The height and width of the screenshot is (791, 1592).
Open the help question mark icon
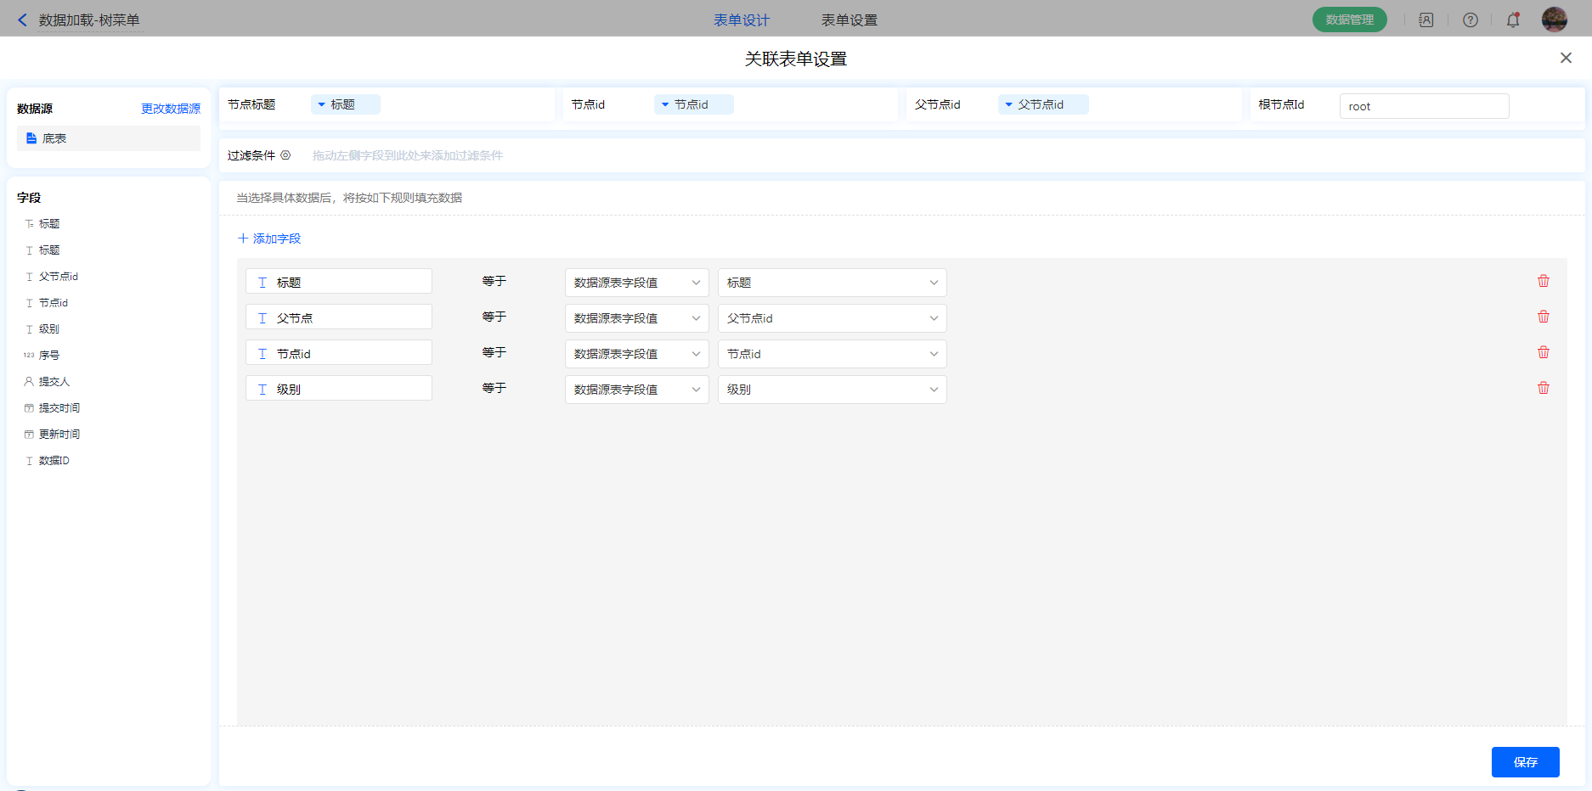click(1470, 20)
